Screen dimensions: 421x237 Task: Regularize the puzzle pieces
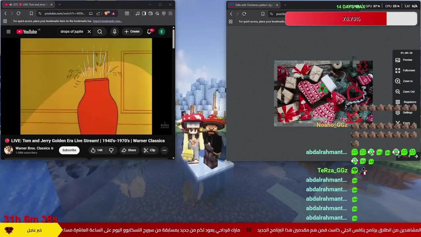406,102
